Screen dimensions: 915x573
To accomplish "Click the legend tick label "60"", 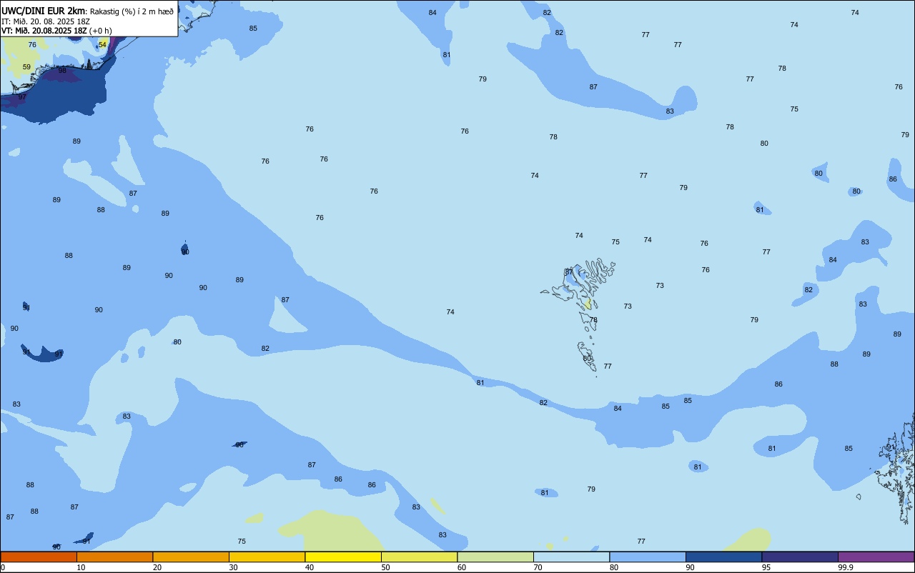I will pos(462,567).
